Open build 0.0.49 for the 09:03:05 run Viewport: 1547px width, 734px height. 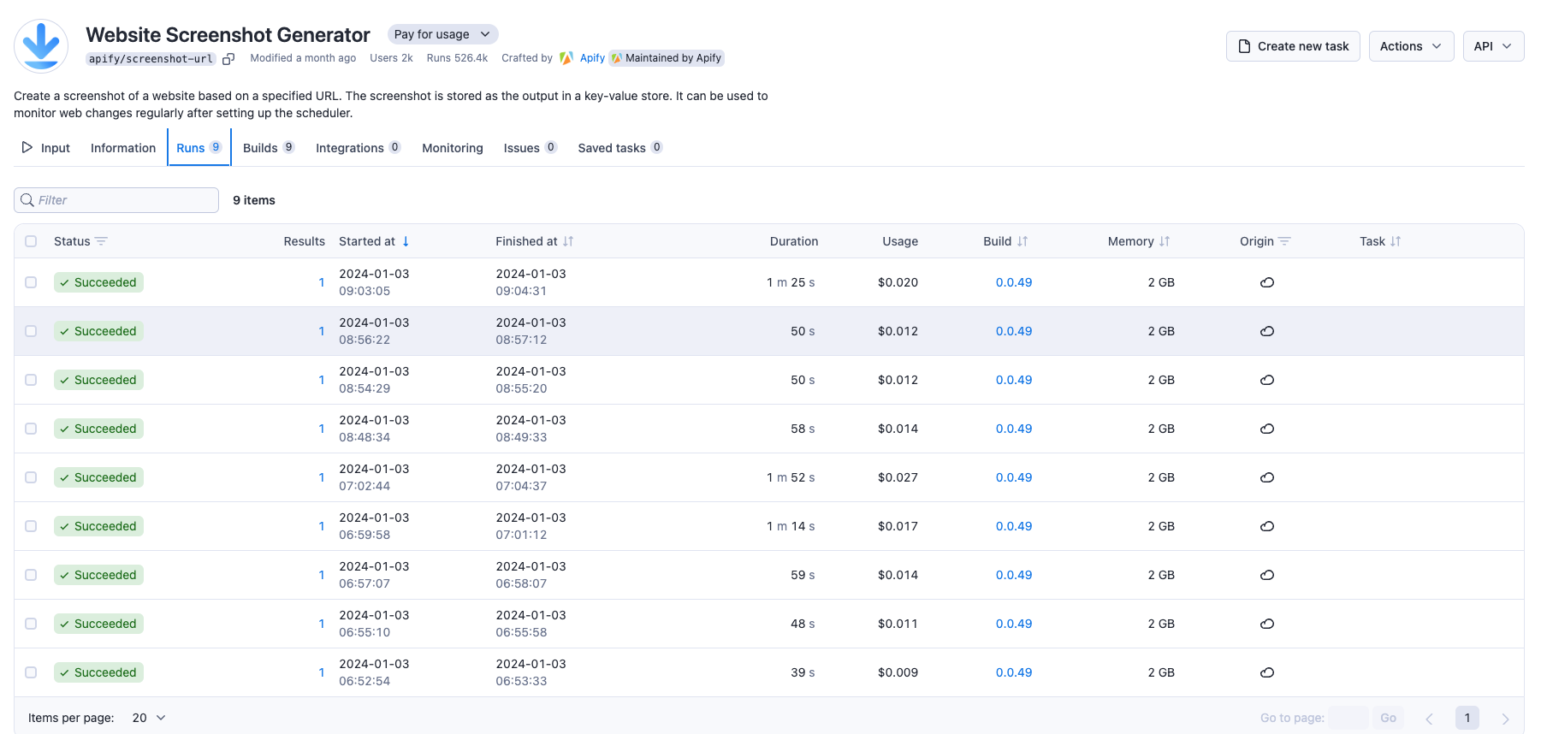tap(1014, 282)
